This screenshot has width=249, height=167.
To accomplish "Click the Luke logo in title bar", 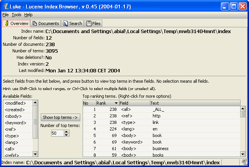I will (x=5, y=7).
